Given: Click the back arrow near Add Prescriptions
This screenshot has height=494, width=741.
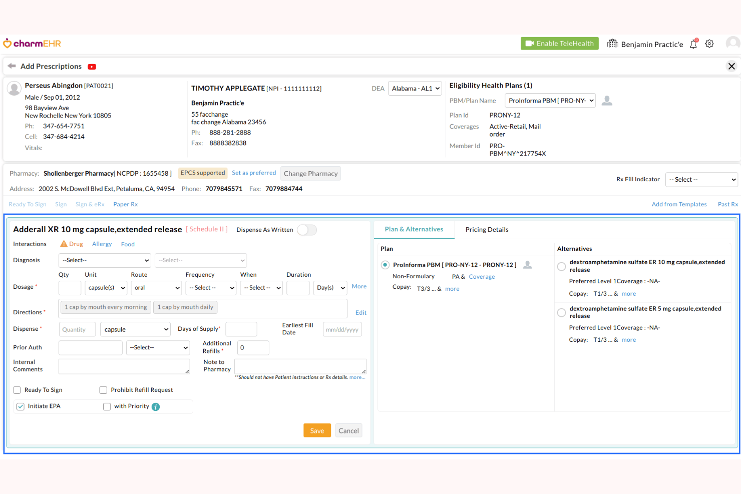Looking at the screenshot, I should click(x=11, y=66).
